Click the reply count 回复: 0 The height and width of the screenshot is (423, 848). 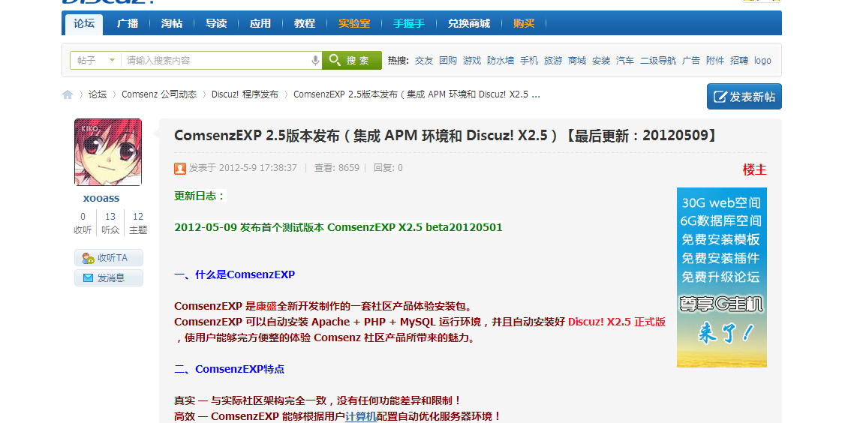tap(388, 168)
